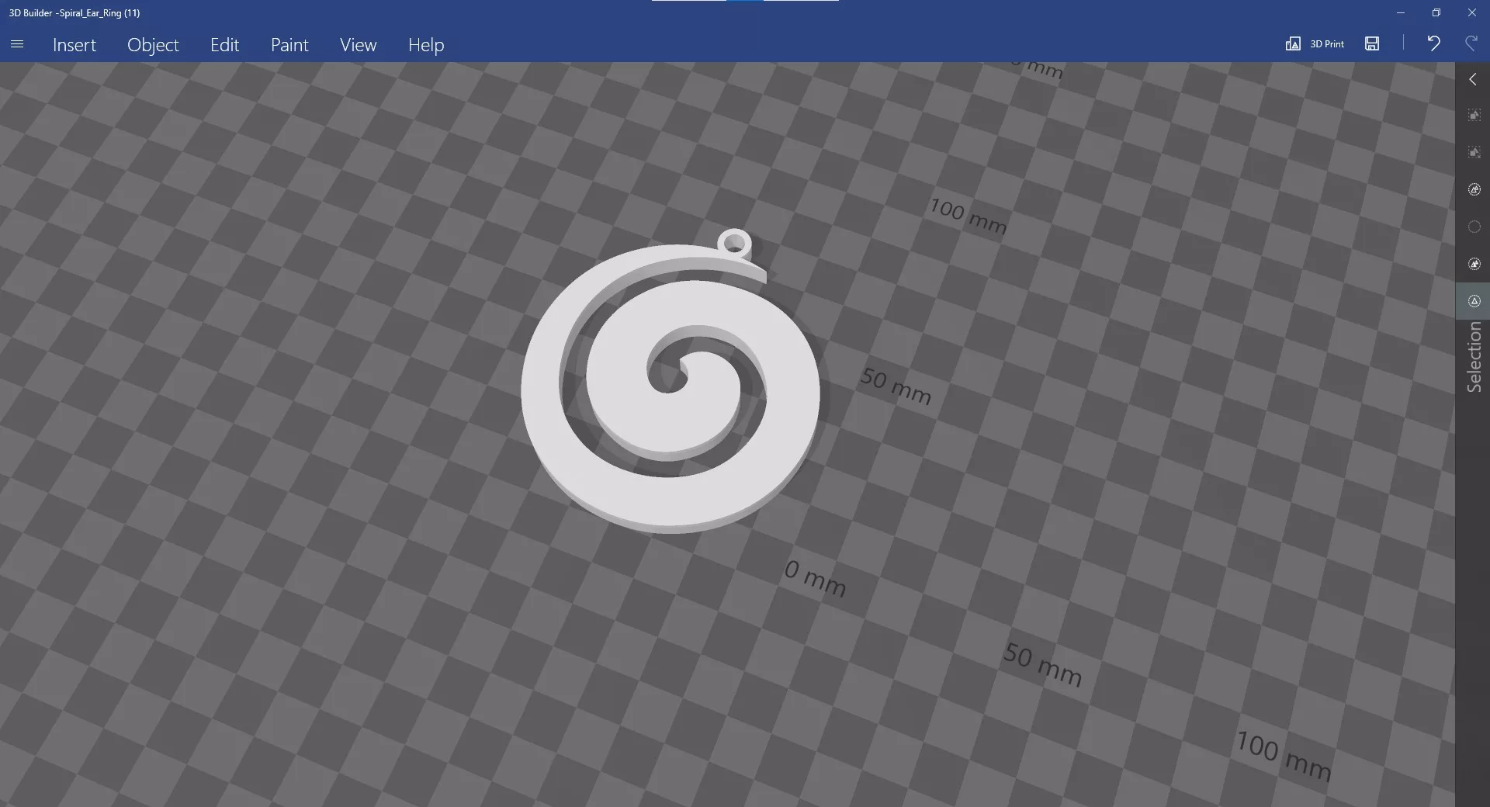Minimize the 3D Builder window
The width and height of the screenshot is (1490, 807).
tap(1400, 12)
